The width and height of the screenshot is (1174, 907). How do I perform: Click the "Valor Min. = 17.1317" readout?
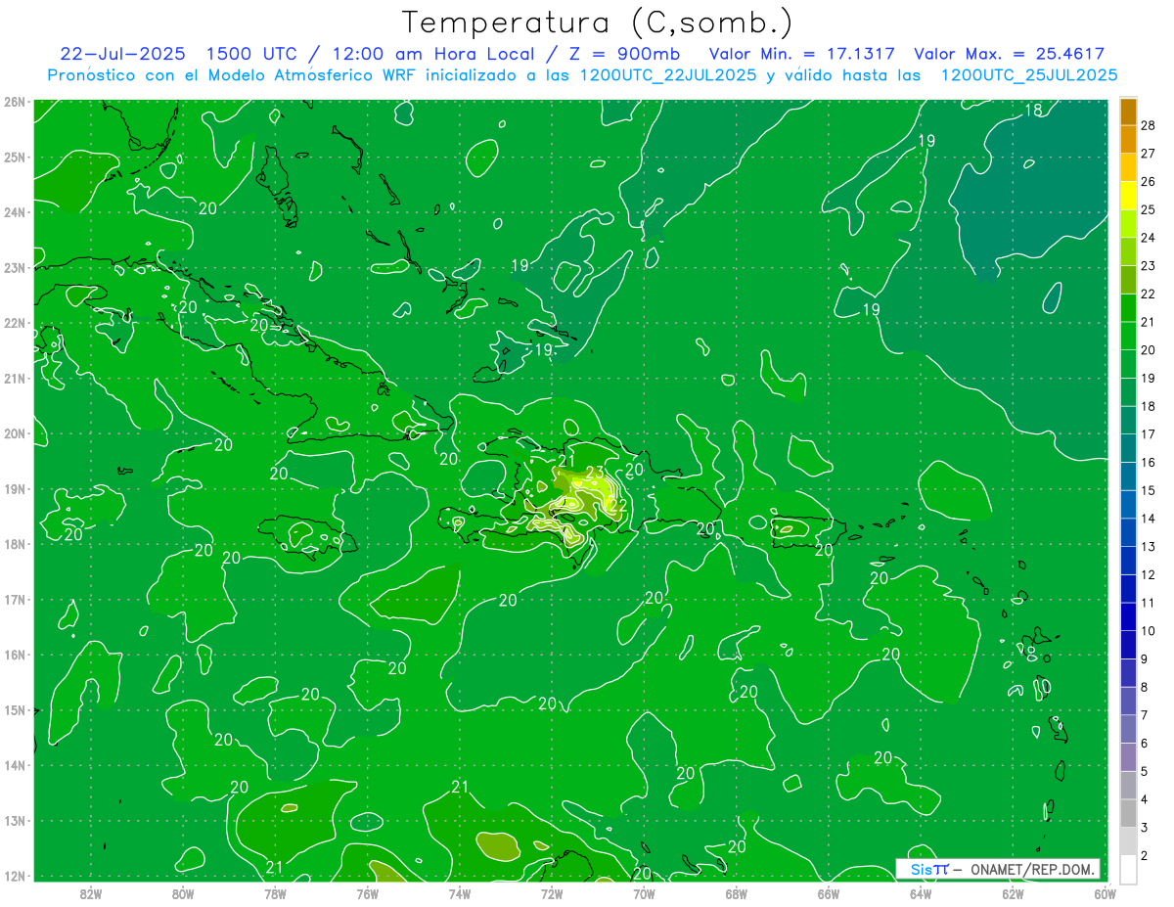click(x=803, y=54)
